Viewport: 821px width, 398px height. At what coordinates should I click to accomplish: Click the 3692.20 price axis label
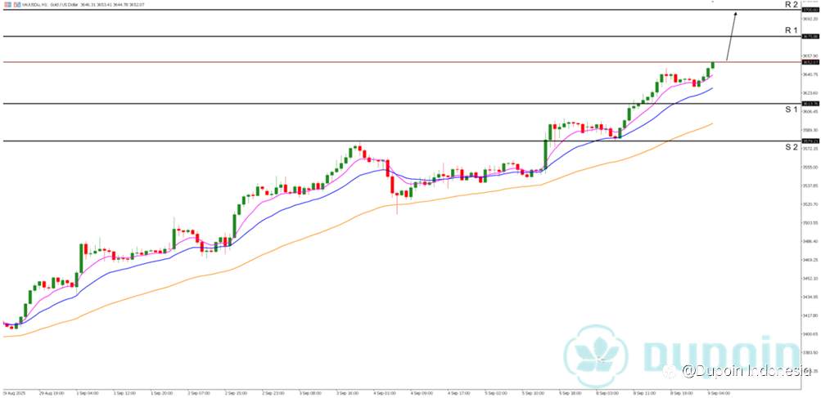(810, 18)
